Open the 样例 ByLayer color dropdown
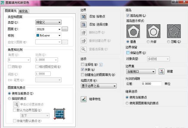188x128 pixels. point(49,36)
